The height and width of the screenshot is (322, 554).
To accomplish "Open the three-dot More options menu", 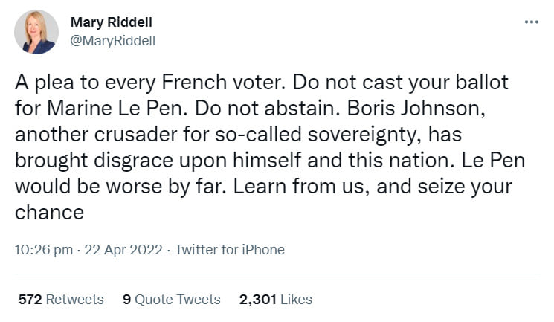I will click(531, 21).
